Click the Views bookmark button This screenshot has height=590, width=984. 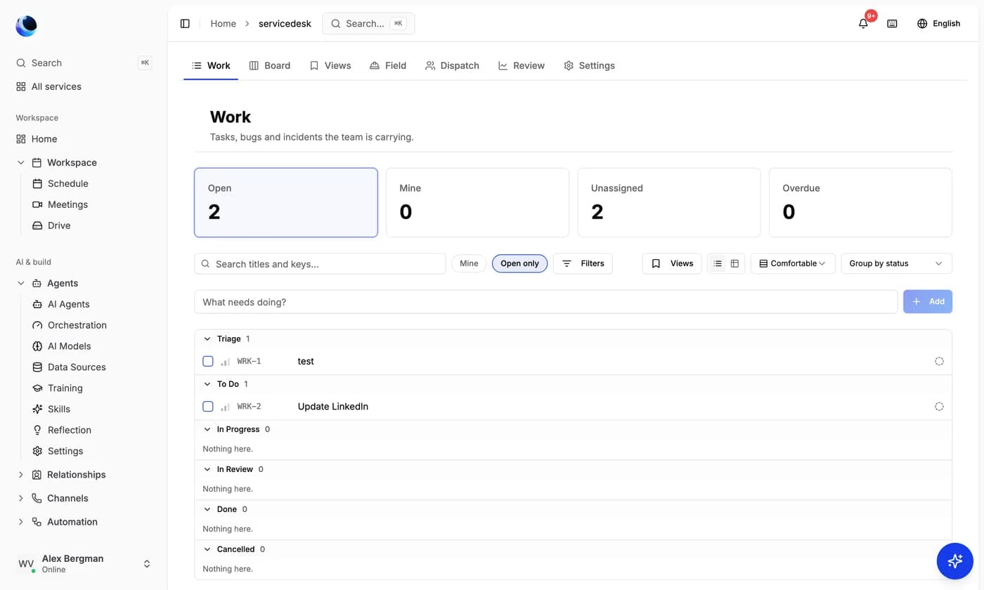coord(672,263)
